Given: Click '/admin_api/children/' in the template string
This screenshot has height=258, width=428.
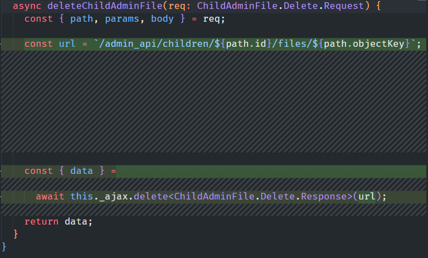Looking at the screenshot, I should pos(157,43).
